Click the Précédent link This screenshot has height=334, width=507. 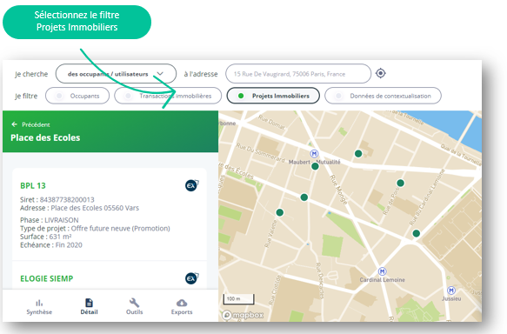tap(36, 124)
